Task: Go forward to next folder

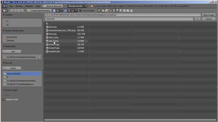Action: [15, 11]
